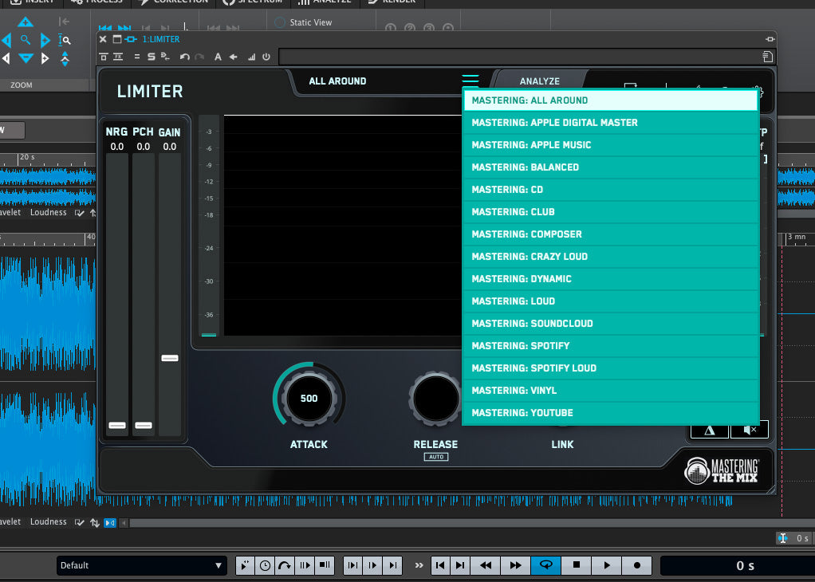Image resolution: width=815 pixels, height=582 pixels.
Task: Click the curved arrow skip icon
Action: tap(285, 565)
